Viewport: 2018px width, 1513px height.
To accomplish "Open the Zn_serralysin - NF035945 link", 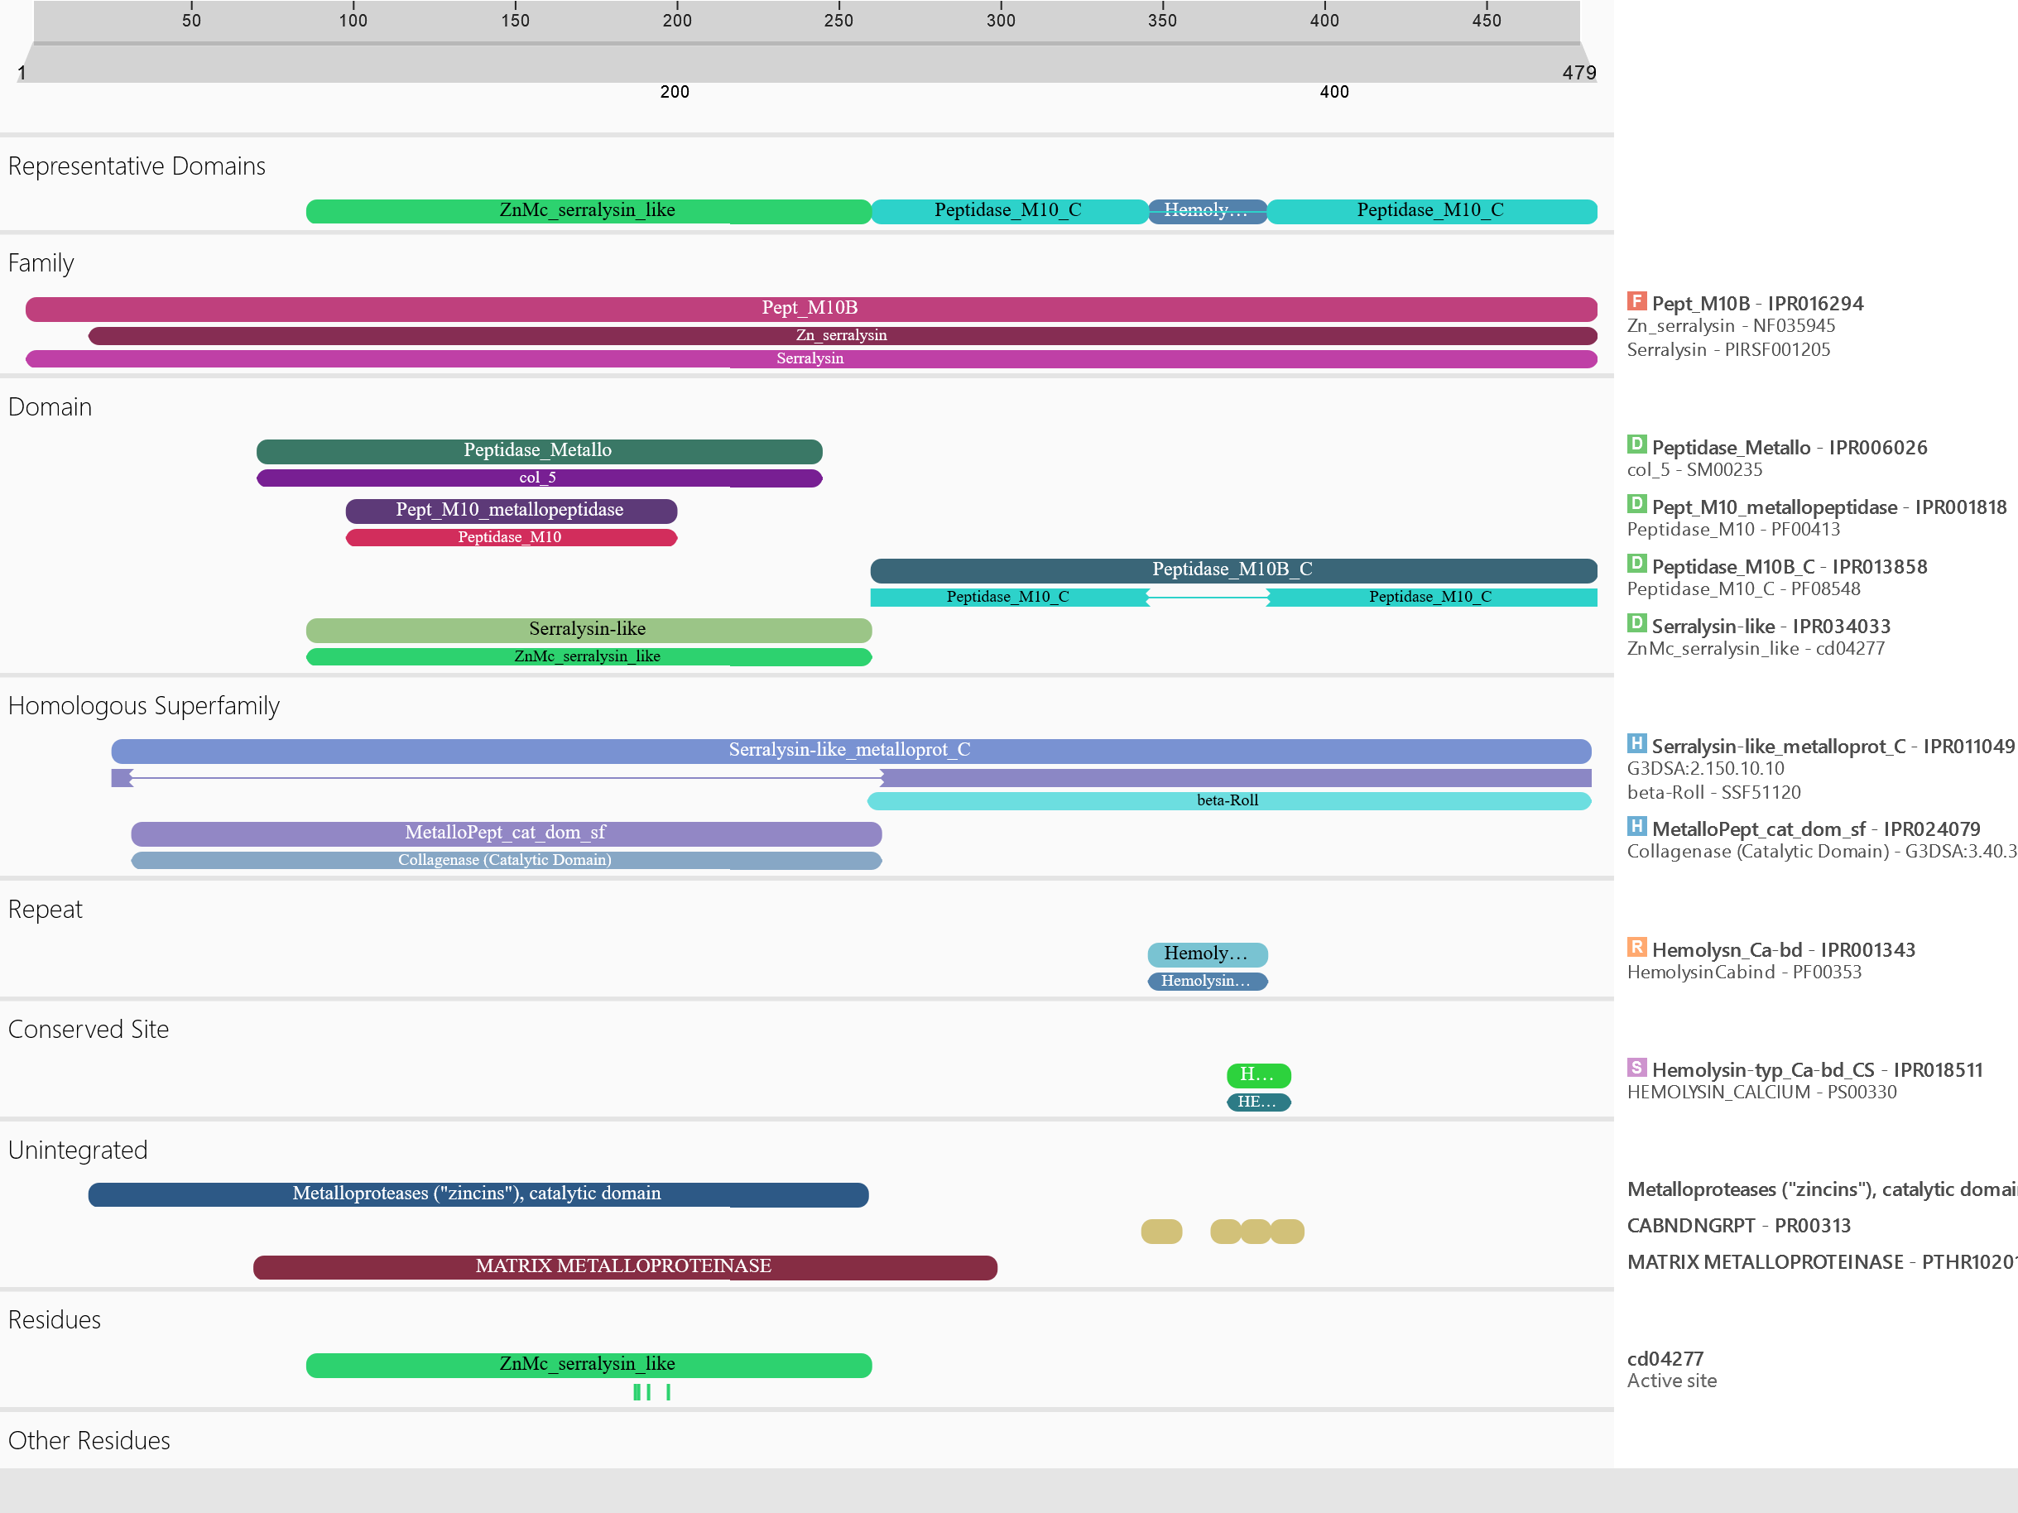I will tap(1731, 326).
